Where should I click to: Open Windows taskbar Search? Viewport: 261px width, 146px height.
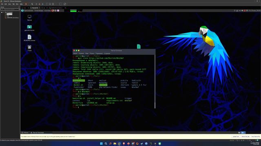coord(106,144)
